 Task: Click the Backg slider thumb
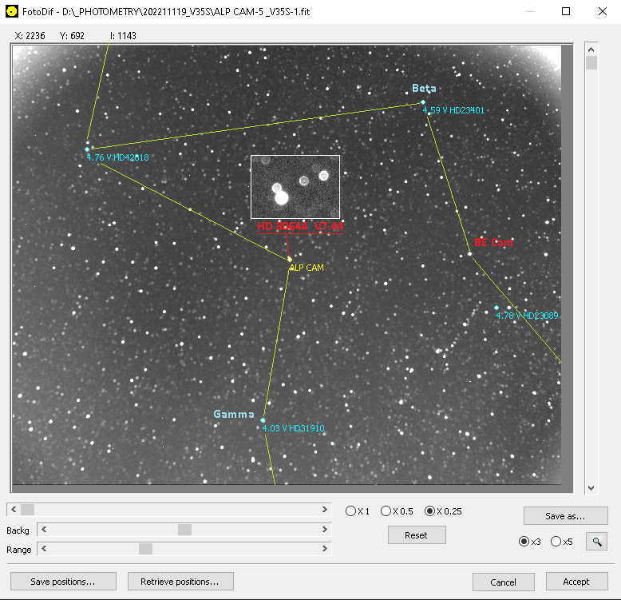point(184,530)
